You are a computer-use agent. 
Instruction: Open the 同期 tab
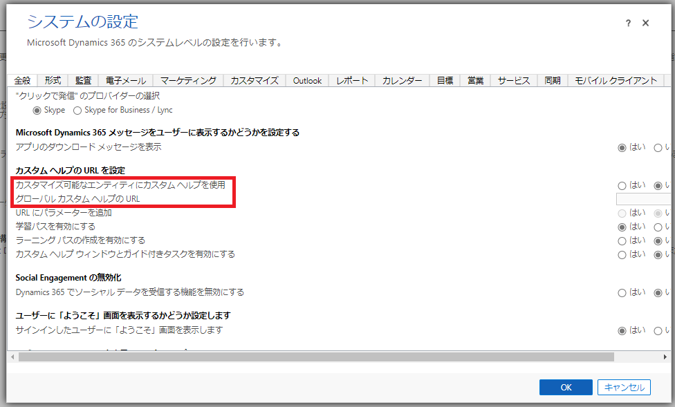(553, 80)
